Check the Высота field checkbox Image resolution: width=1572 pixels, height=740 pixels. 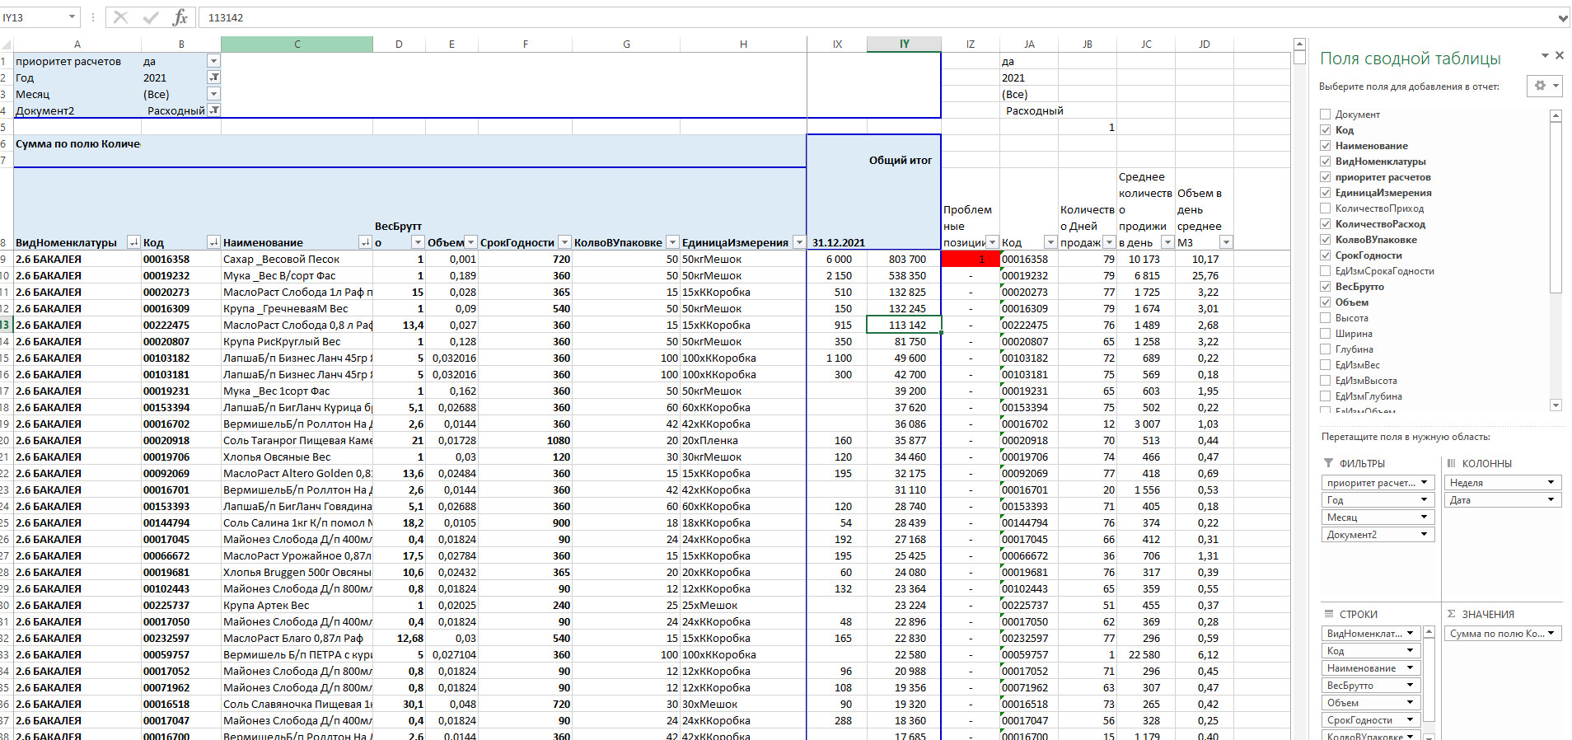(x=1326, y=318)
